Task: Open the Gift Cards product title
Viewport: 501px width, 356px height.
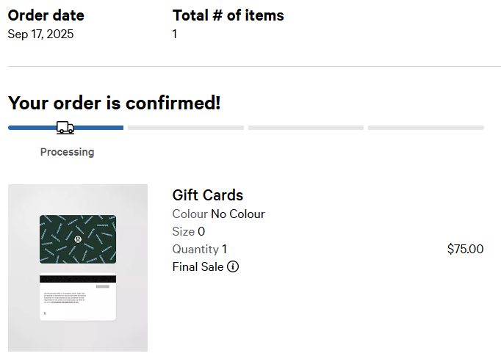Action: tap(208, 195)
